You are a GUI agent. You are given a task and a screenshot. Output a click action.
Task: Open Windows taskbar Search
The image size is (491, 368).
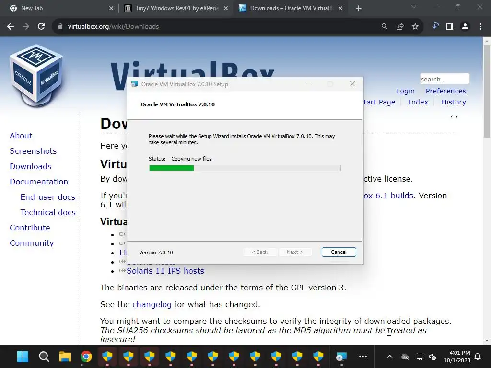pyautogui.click(x=44, y=356)
